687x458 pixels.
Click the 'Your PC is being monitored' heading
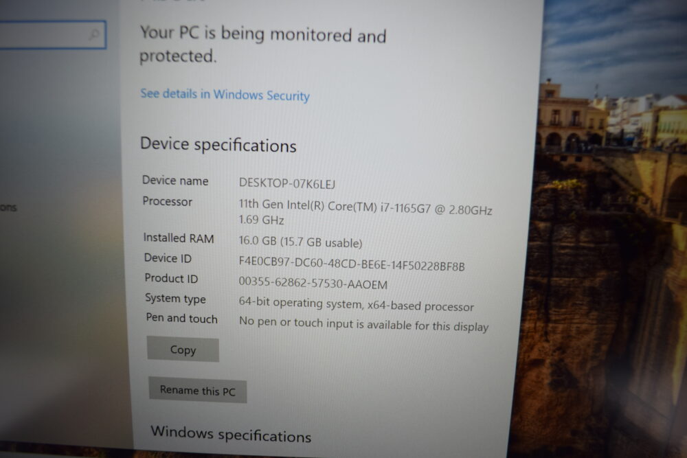coord(263,45)
